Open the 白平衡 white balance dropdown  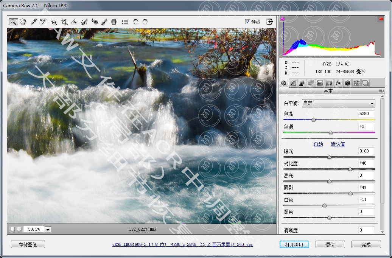tap(339, 103)
